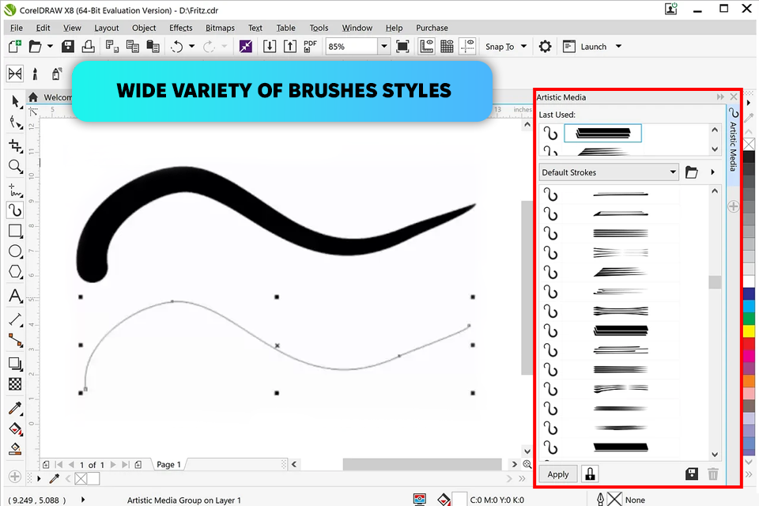
Task: Click the Undo arrow icon
Action: (x=176, y=47)
